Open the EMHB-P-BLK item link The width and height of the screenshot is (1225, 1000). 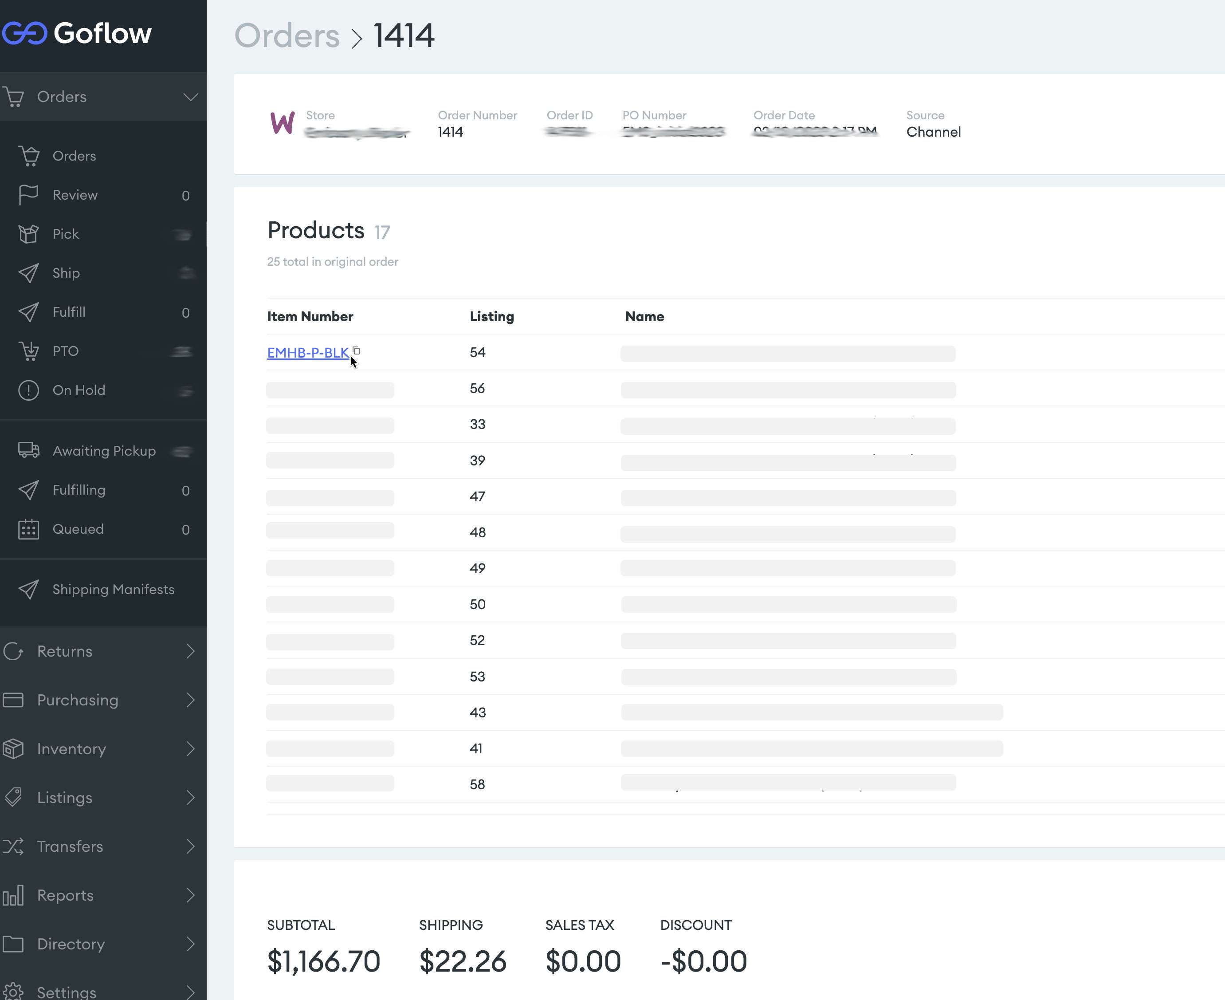(307, 353)
